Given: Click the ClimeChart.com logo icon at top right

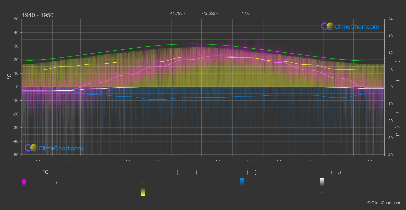Looking at the screenshot, I should (x=328, y=26).
